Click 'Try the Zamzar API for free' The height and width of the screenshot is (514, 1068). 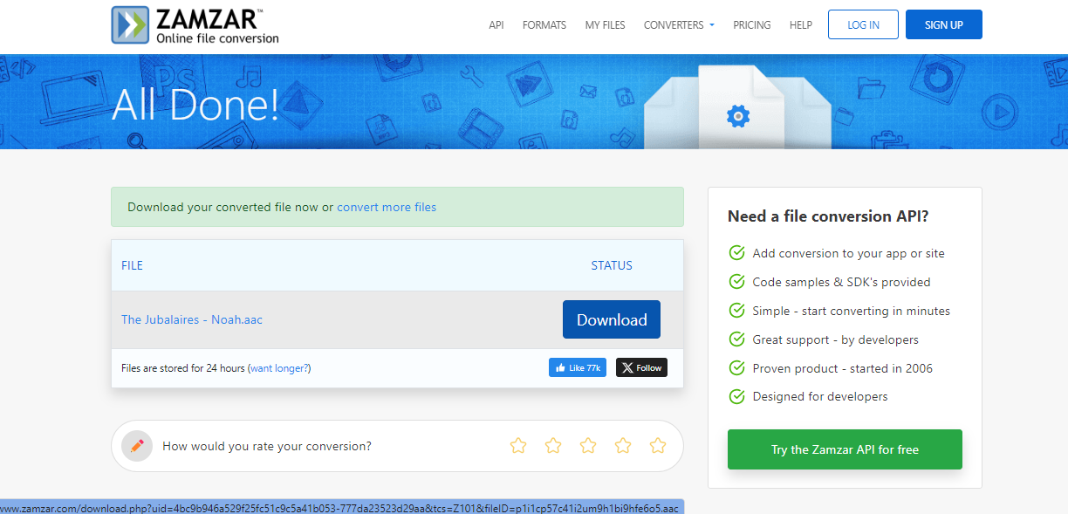click(x=845, y=449)
